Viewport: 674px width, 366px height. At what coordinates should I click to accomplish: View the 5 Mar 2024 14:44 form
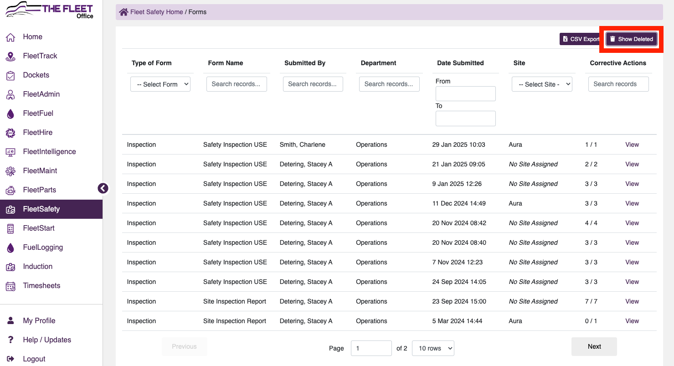(632, 321)
